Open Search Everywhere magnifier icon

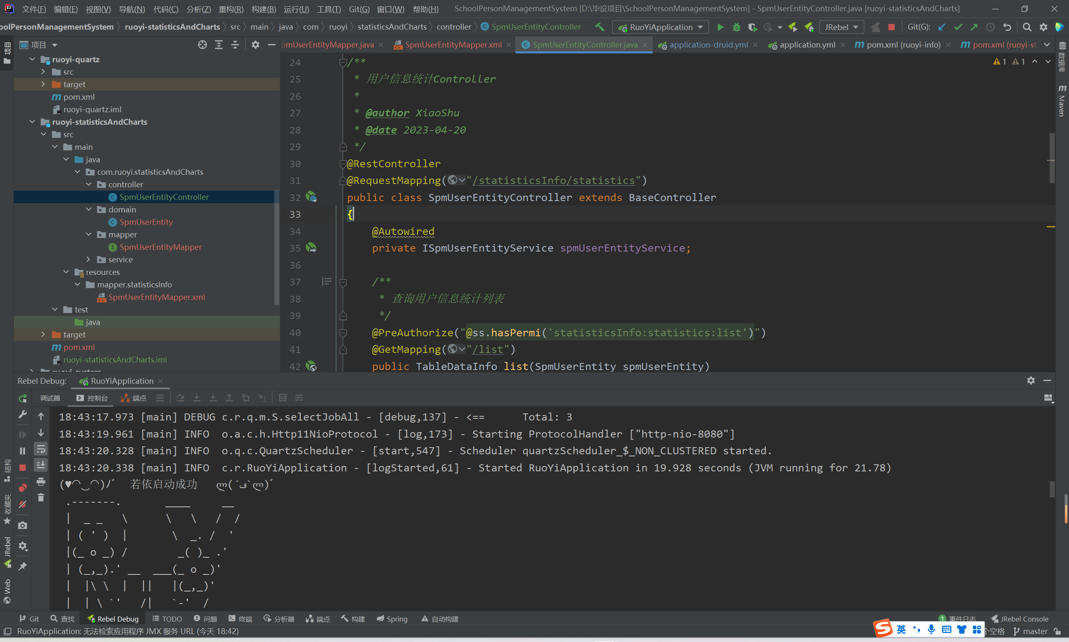pos(1026,27)
